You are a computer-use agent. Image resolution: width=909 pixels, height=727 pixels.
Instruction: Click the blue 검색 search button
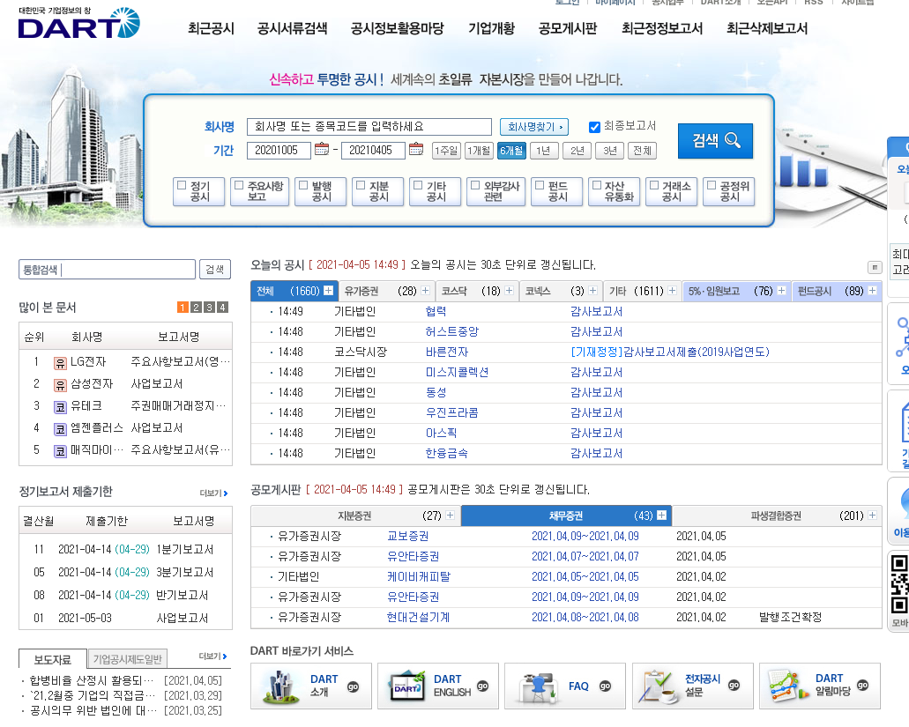pos(715,141)
